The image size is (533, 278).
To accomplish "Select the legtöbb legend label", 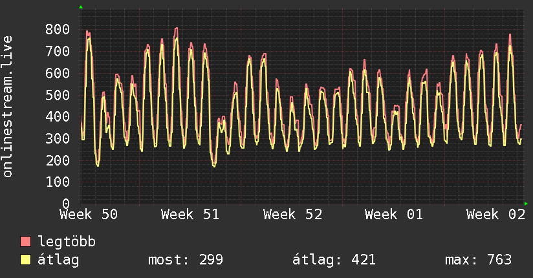I will tap(67, 242).
